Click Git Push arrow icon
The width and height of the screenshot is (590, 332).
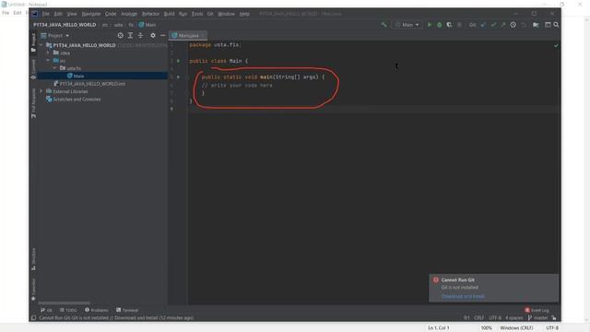(503, 25)
